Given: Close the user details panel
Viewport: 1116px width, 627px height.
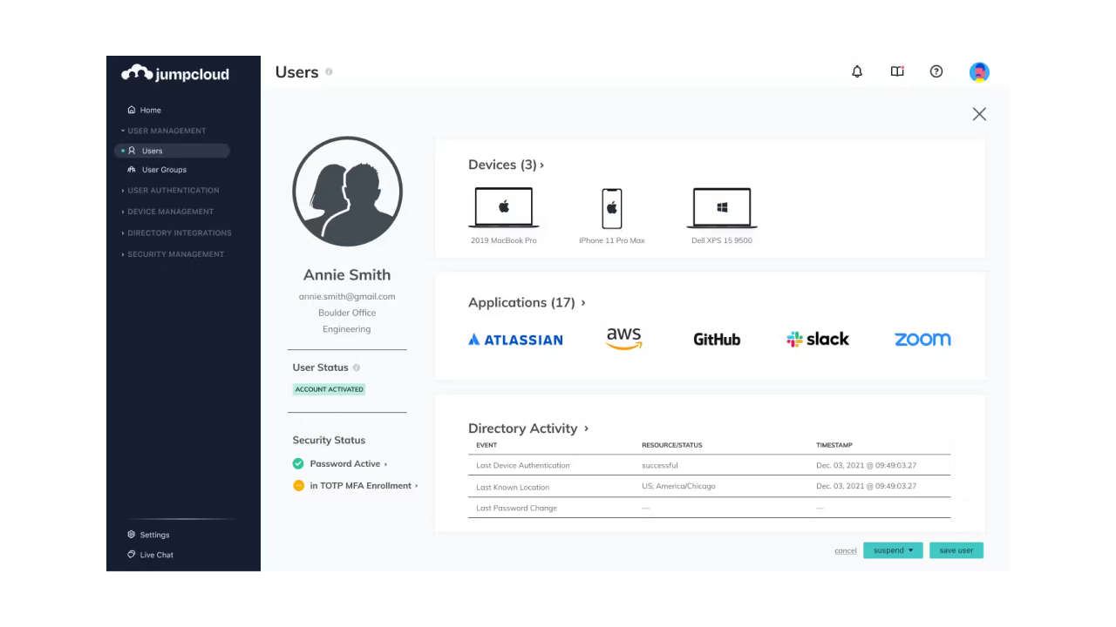Looking at the screenshot, I should click(979, 114).
